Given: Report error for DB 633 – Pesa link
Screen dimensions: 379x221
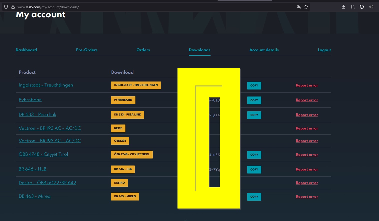Looking at the screenshot, I should coord(307,115).
